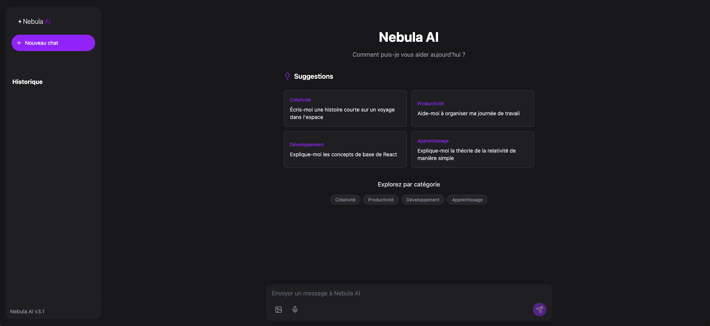Click the send message icon

coord(539,309)
